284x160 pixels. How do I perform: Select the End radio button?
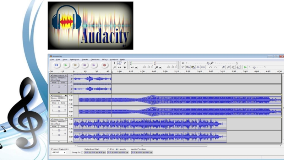tap(108, 149)
